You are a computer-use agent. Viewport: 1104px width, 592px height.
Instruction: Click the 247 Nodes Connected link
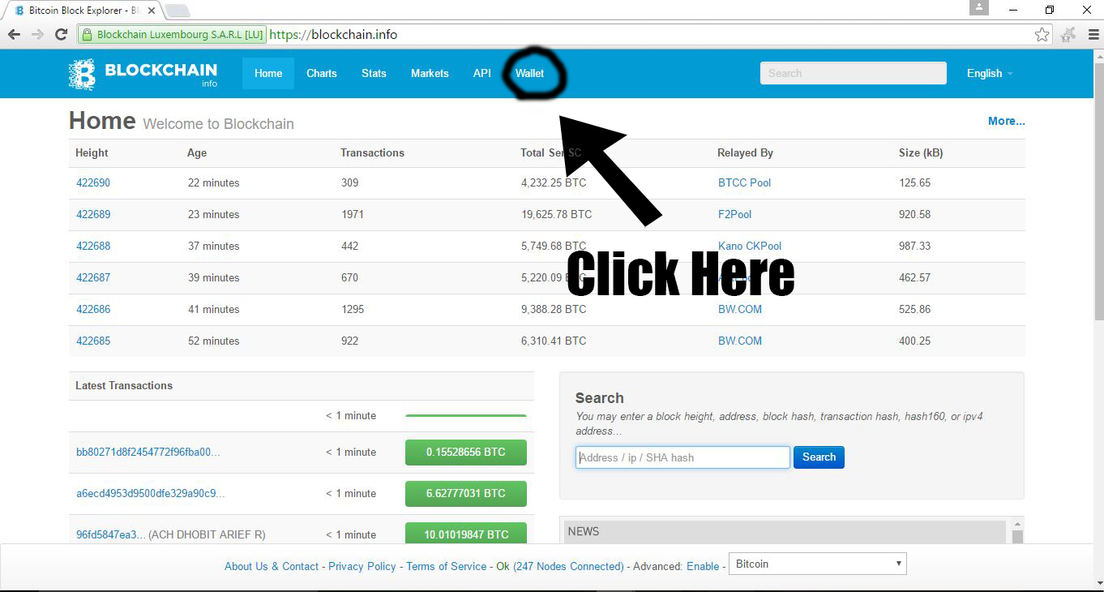568,566
